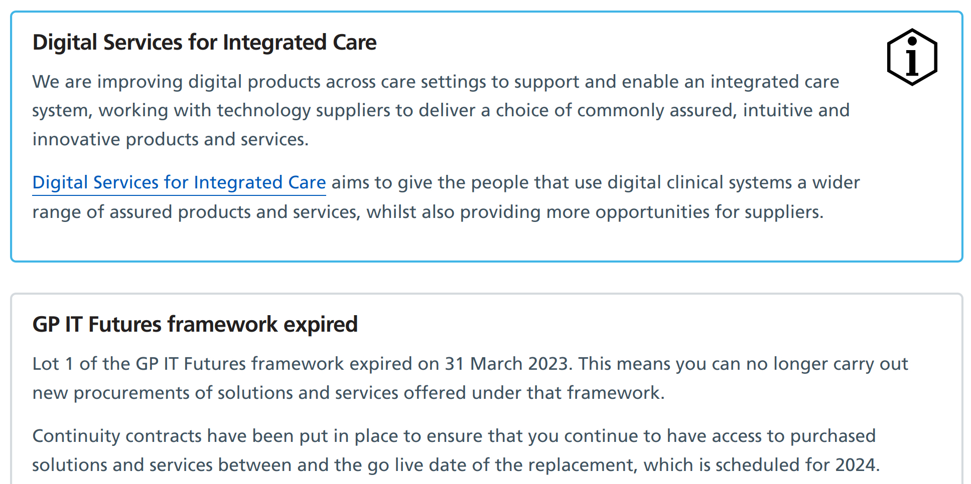Click the 'Digital Services for Integrated Care' heading
Image resolution: width=971 pixels, height=484 pixels.
204,43
